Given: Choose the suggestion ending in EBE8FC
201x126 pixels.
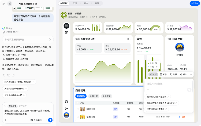Looking at the screenshot, I should (x=162, y=103).
